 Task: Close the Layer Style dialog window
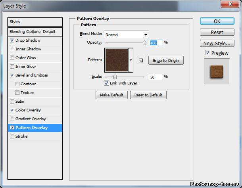230,6
